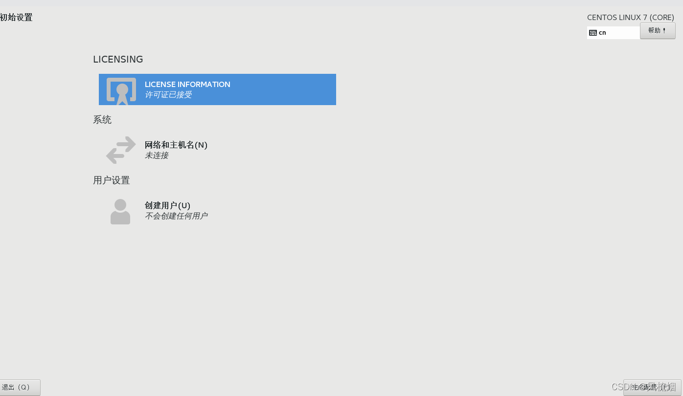Viewport: 683px width, 396px height.
Task: Open the LICENSE INFORMATION title
Action: point(187,85)
